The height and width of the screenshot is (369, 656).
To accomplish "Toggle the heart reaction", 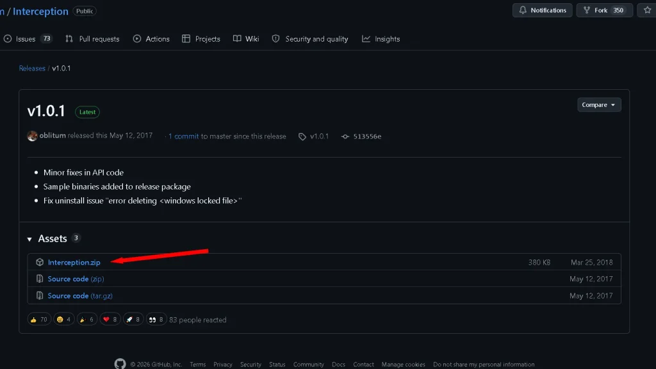I will pos(110,320).
